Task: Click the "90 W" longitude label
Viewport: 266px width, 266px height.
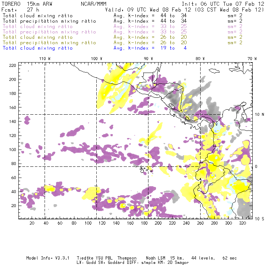Action: click(148, 59)
